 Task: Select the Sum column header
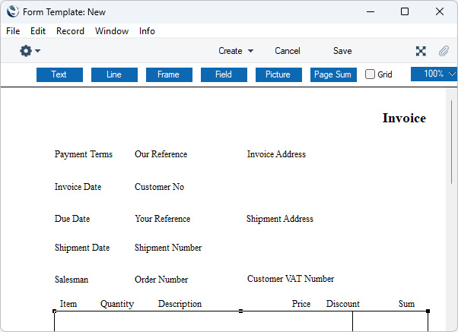tap(406, 304)
